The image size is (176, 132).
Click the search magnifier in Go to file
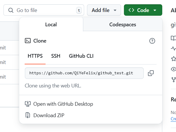[x=11, y=10]
